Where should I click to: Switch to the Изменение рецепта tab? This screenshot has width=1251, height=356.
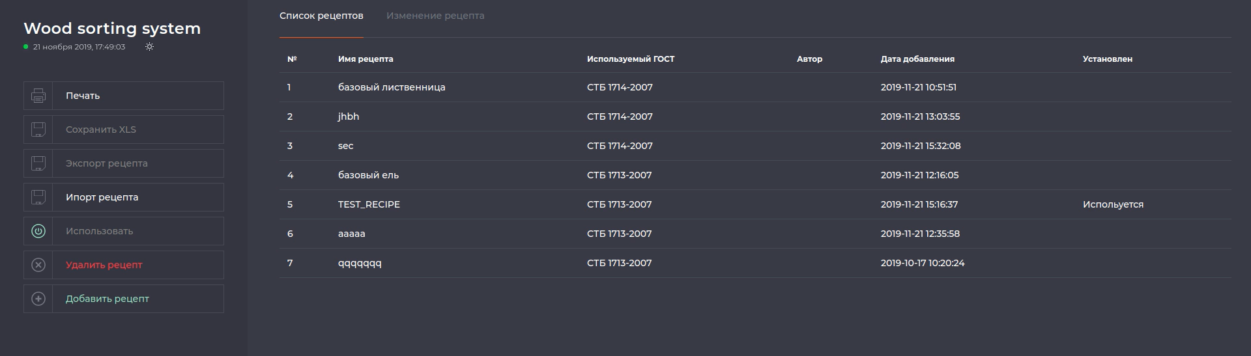435,16
